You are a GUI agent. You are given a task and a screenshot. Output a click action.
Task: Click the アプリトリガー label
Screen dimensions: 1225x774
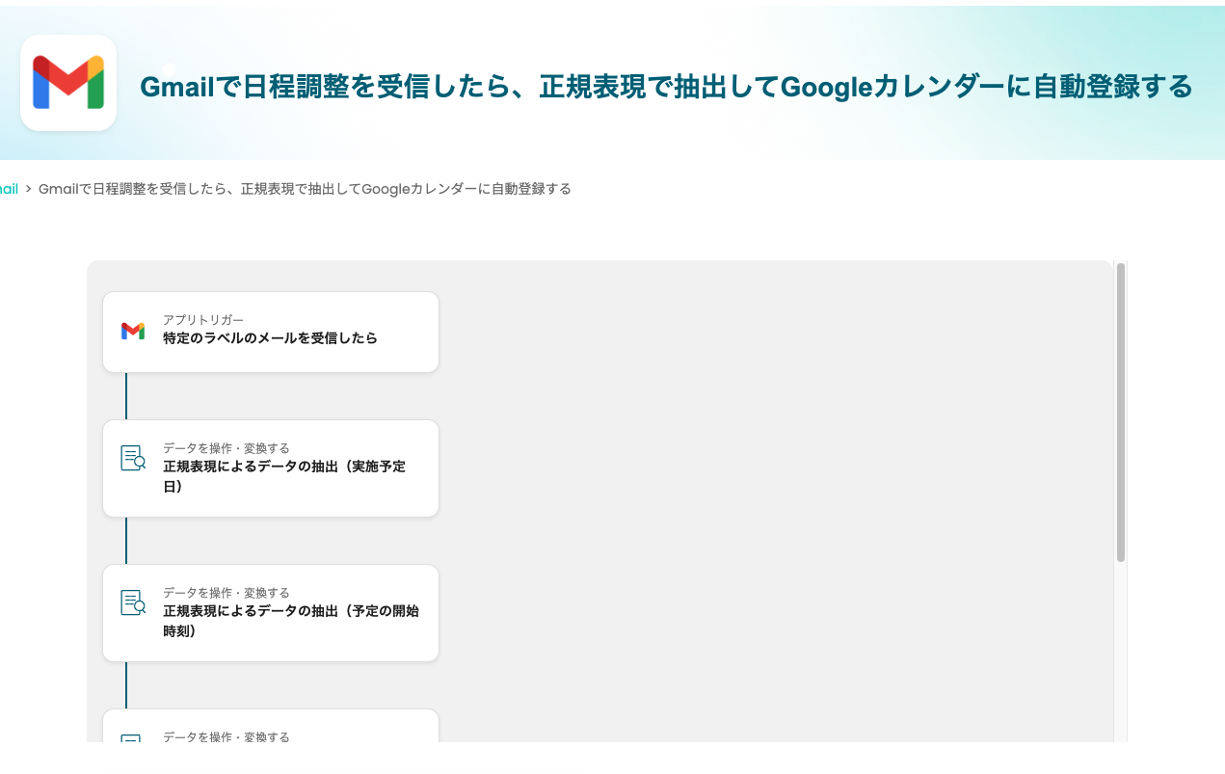202,320
